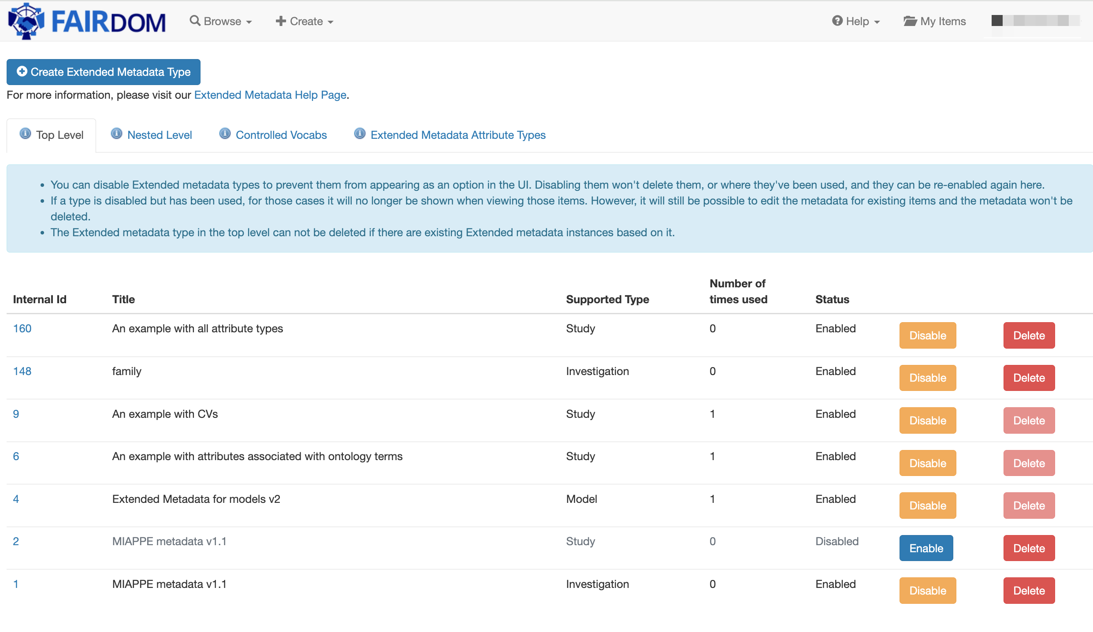Screen dimensions: 1093x632
Task: Click the info icon beside Controlled Vocabs
Action: pyautogui.click(x=225, y=134)
